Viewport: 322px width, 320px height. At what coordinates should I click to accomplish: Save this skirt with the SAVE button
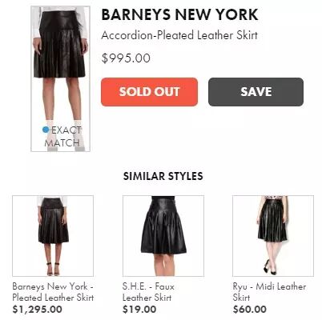click(x=256, y=92)
